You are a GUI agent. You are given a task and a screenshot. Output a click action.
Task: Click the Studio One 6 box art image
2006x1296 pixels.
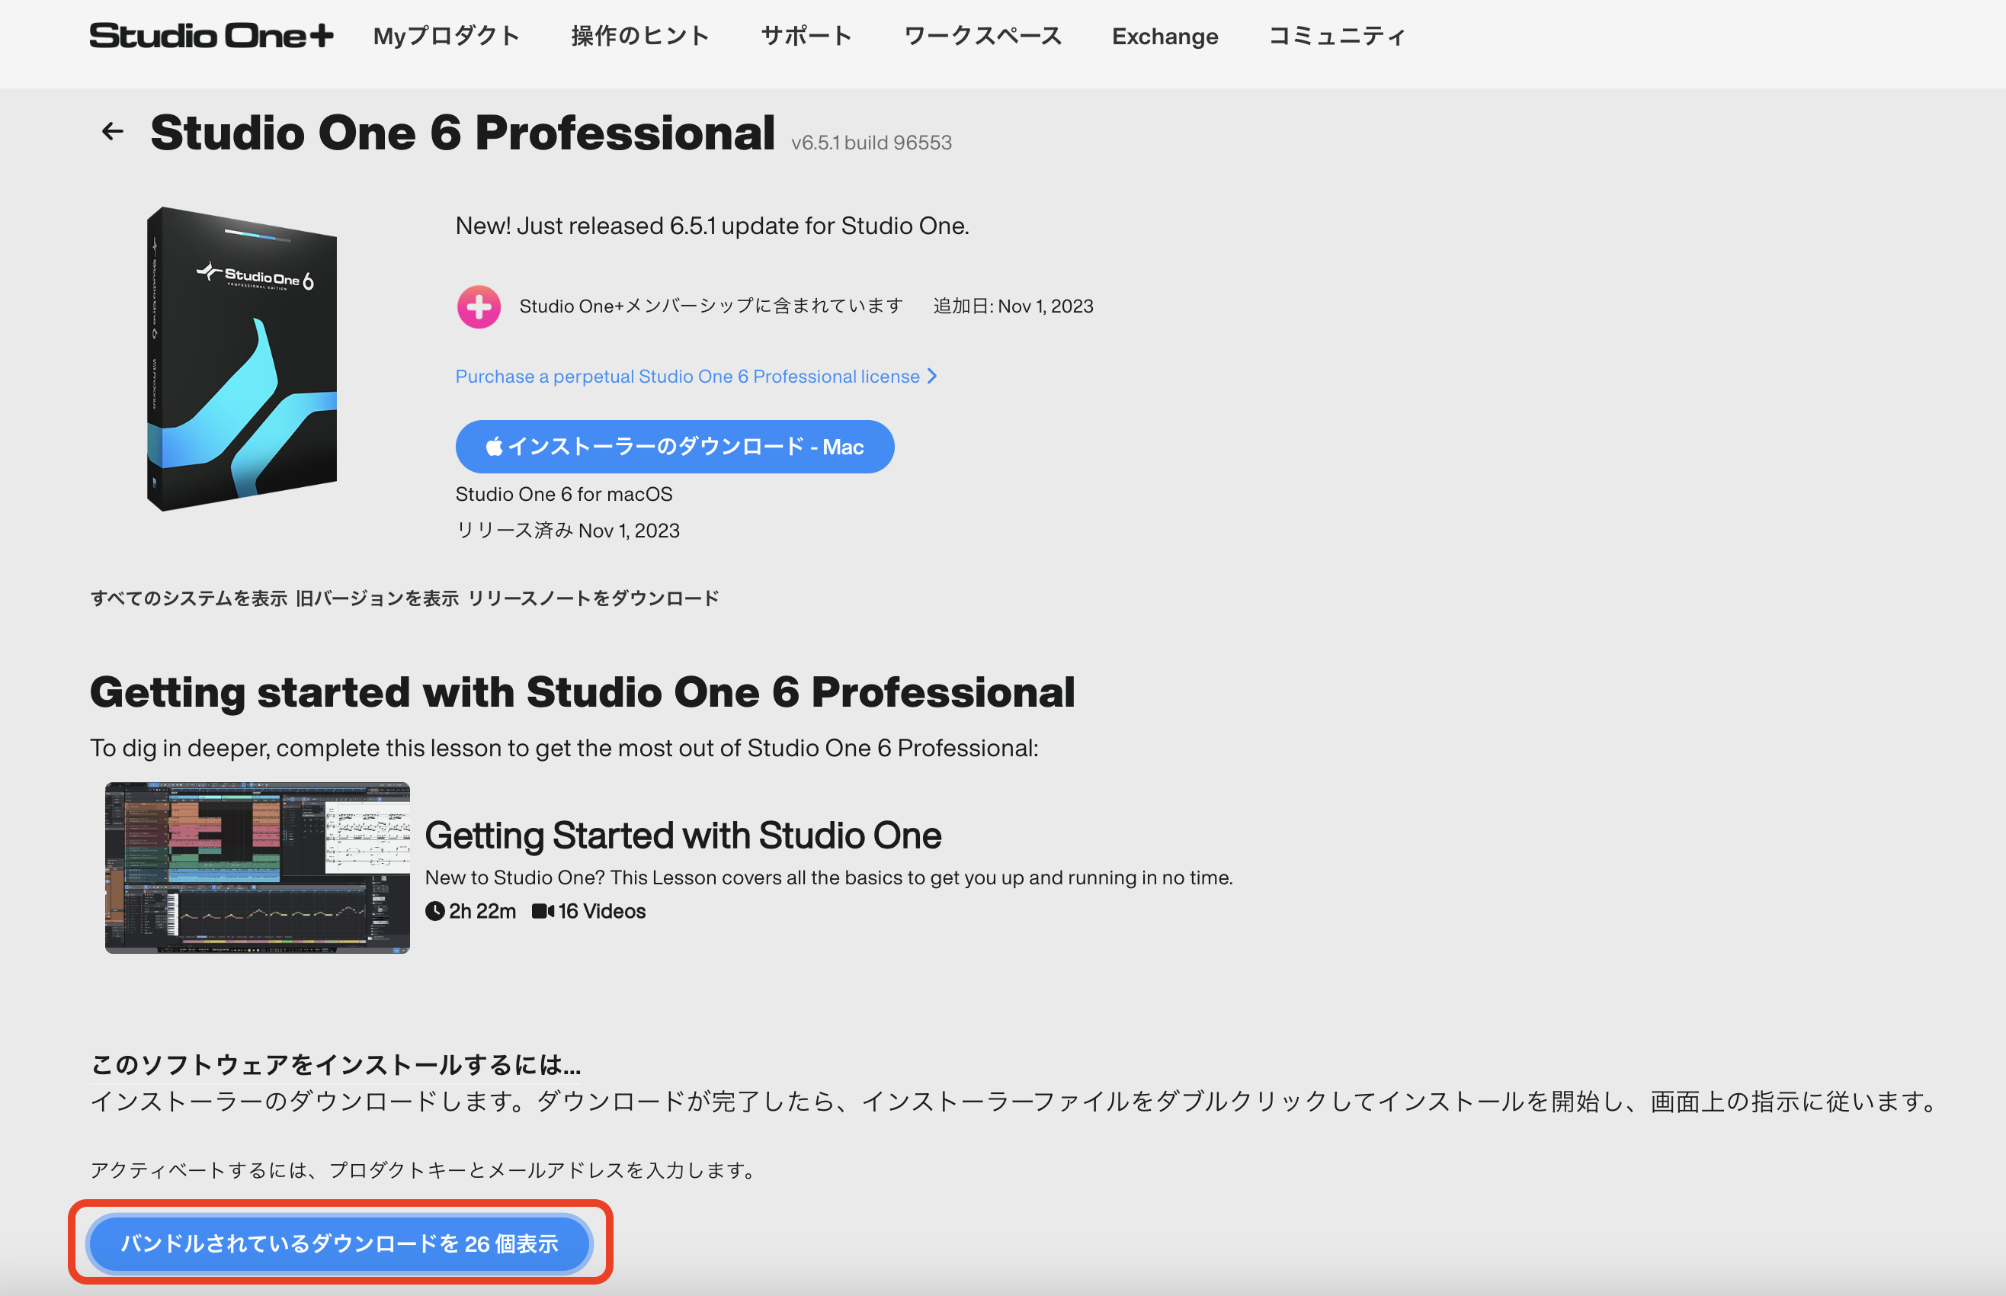click(x=242, y=358)
